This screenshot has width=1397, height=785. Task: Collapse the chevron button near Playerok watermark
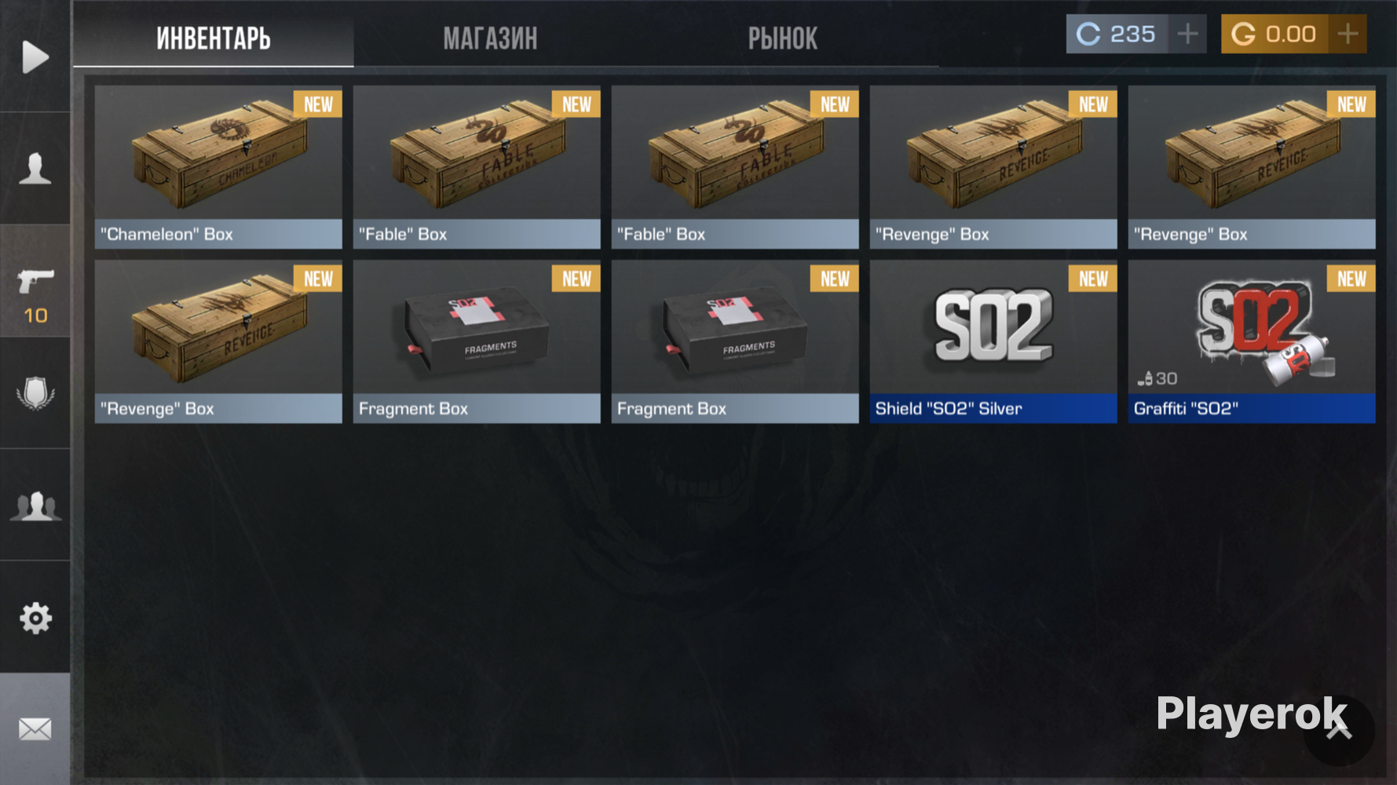point(1339,730)
